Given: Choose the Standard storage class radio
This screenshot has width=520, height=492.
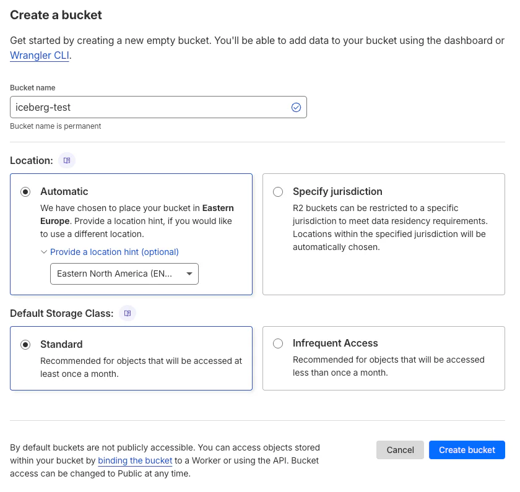Looking at the screenshot, I should [x=25, y=345].
